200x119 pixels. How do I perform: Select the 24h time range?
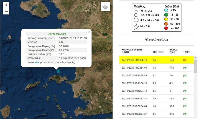tap(147, 39)
